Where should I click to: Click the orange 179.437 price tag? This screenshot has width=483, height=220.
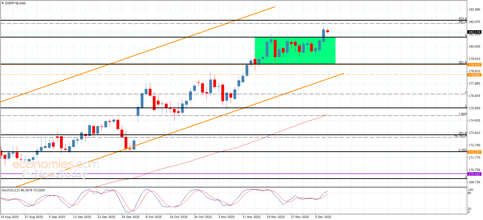tap(474, 65)
